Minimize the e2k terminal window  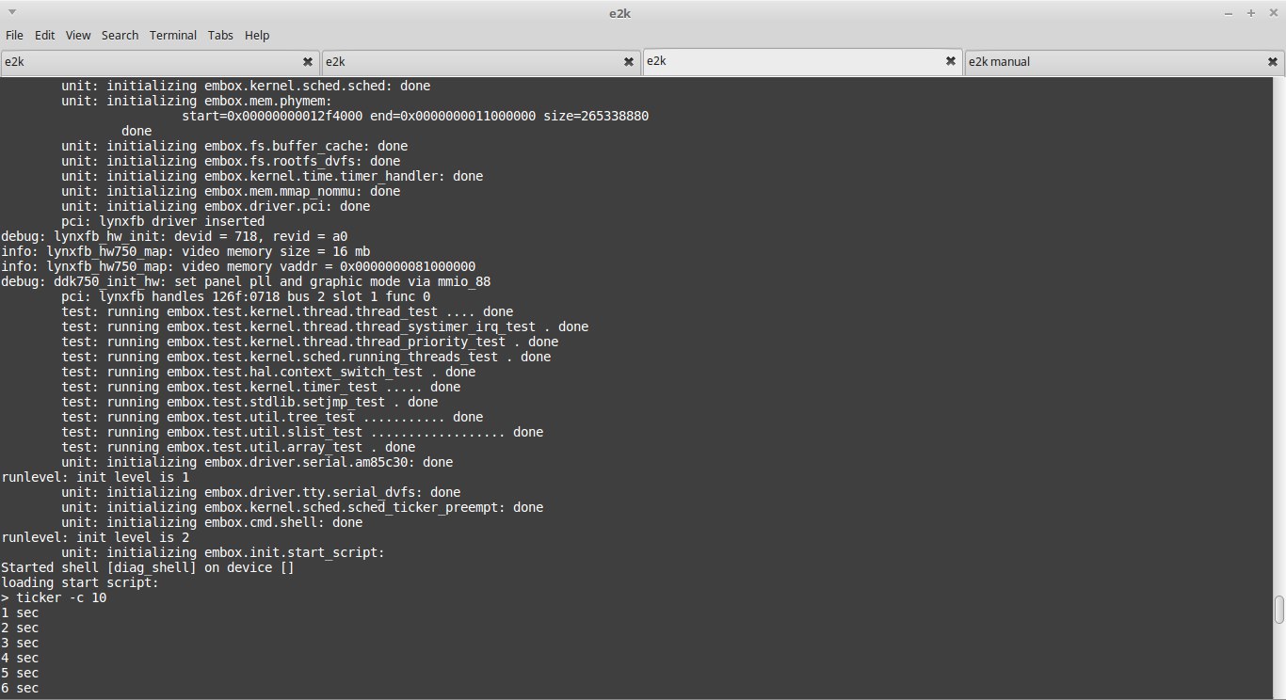(x=1230, y=13)
